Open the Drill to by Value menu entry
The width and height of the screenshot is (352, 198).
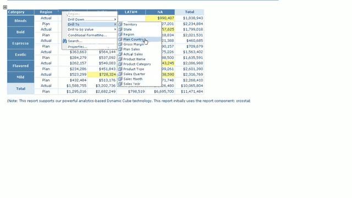[x=90, y=29]
